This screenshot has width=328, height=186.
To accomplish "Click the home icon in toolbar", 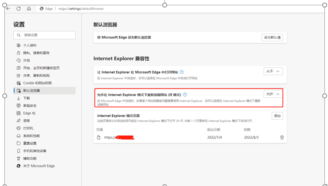I will pos(29,8).
